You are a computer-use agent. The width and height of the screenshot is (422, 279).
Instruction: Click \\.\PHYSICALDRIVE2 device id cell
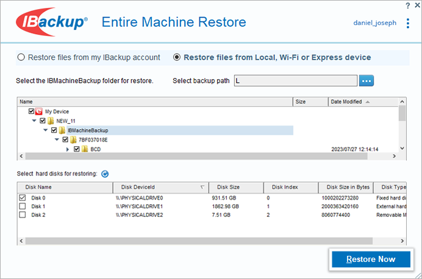click(139, 215)
